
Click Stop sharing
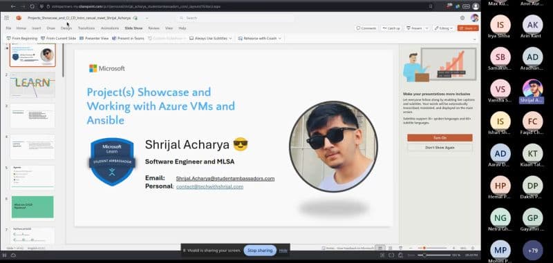tap(260, 251)
